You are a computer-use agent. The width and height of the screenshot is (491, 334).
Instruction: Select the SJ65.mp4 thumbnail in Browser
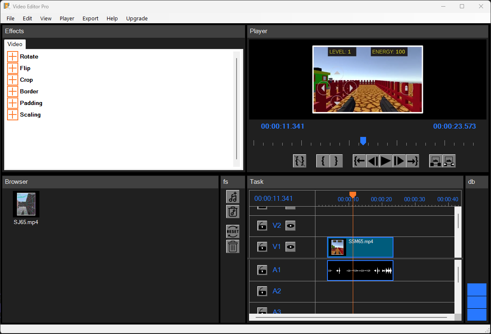pos(26,204)
